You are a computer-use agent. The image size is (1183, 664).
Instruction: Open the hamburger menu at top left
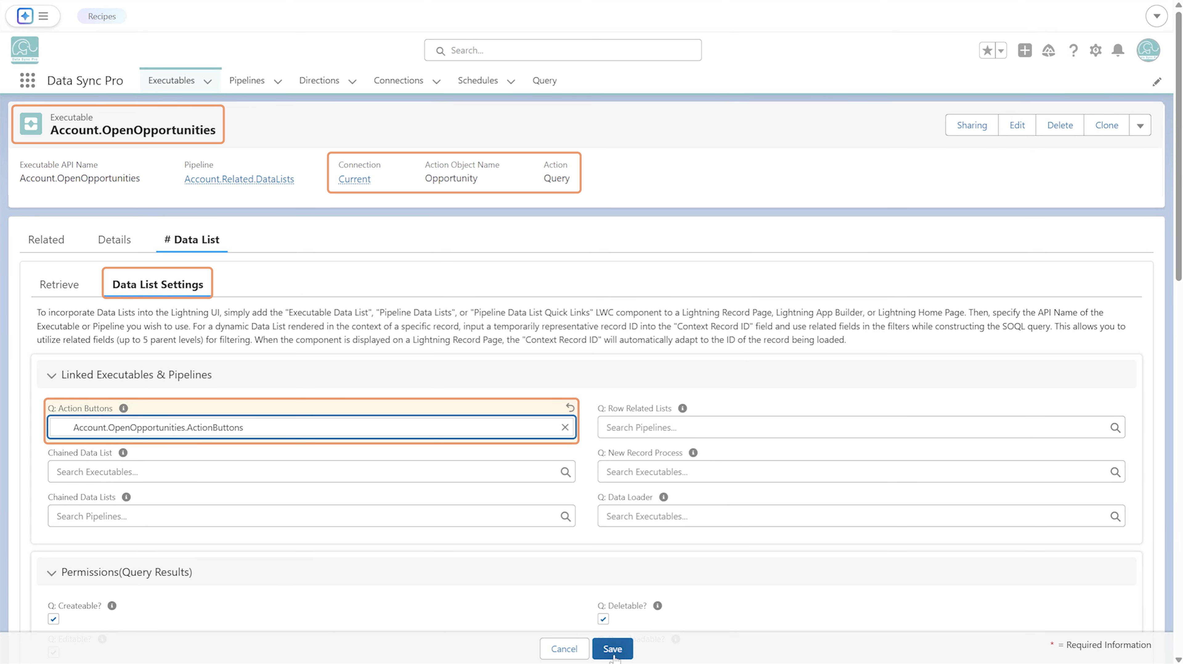click(x=44, y=16)
